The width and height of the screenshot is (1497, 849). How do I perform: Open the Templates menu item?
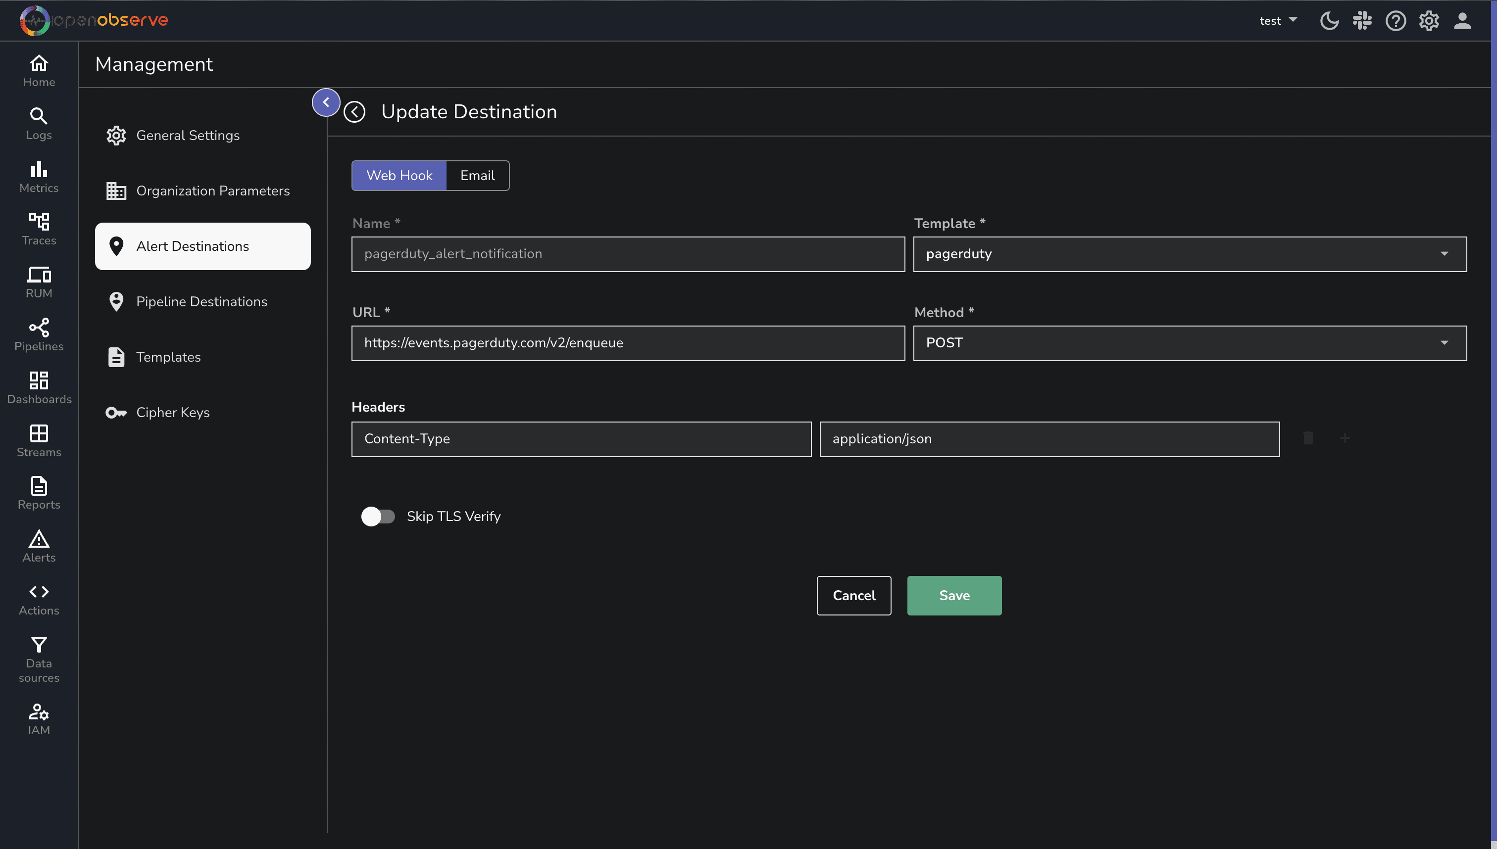[x=168, y=357]
